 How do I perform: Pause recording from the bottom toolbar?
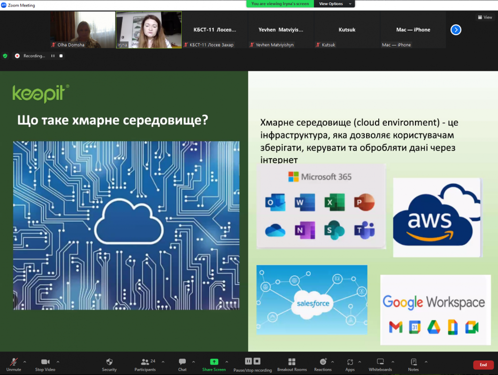click(248, 361)
